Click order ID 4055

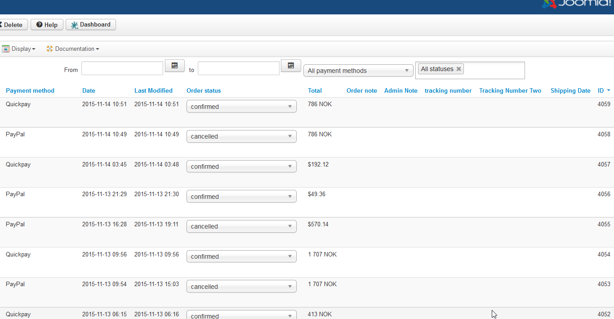pyautogui.click(x=604, y=224)
